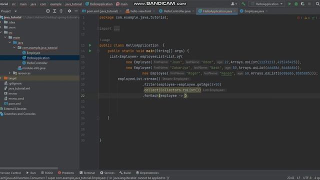The height and width of the screenshot is (180, 320).
Task: Expand folded import statements
Action: (x=116, y=29)
